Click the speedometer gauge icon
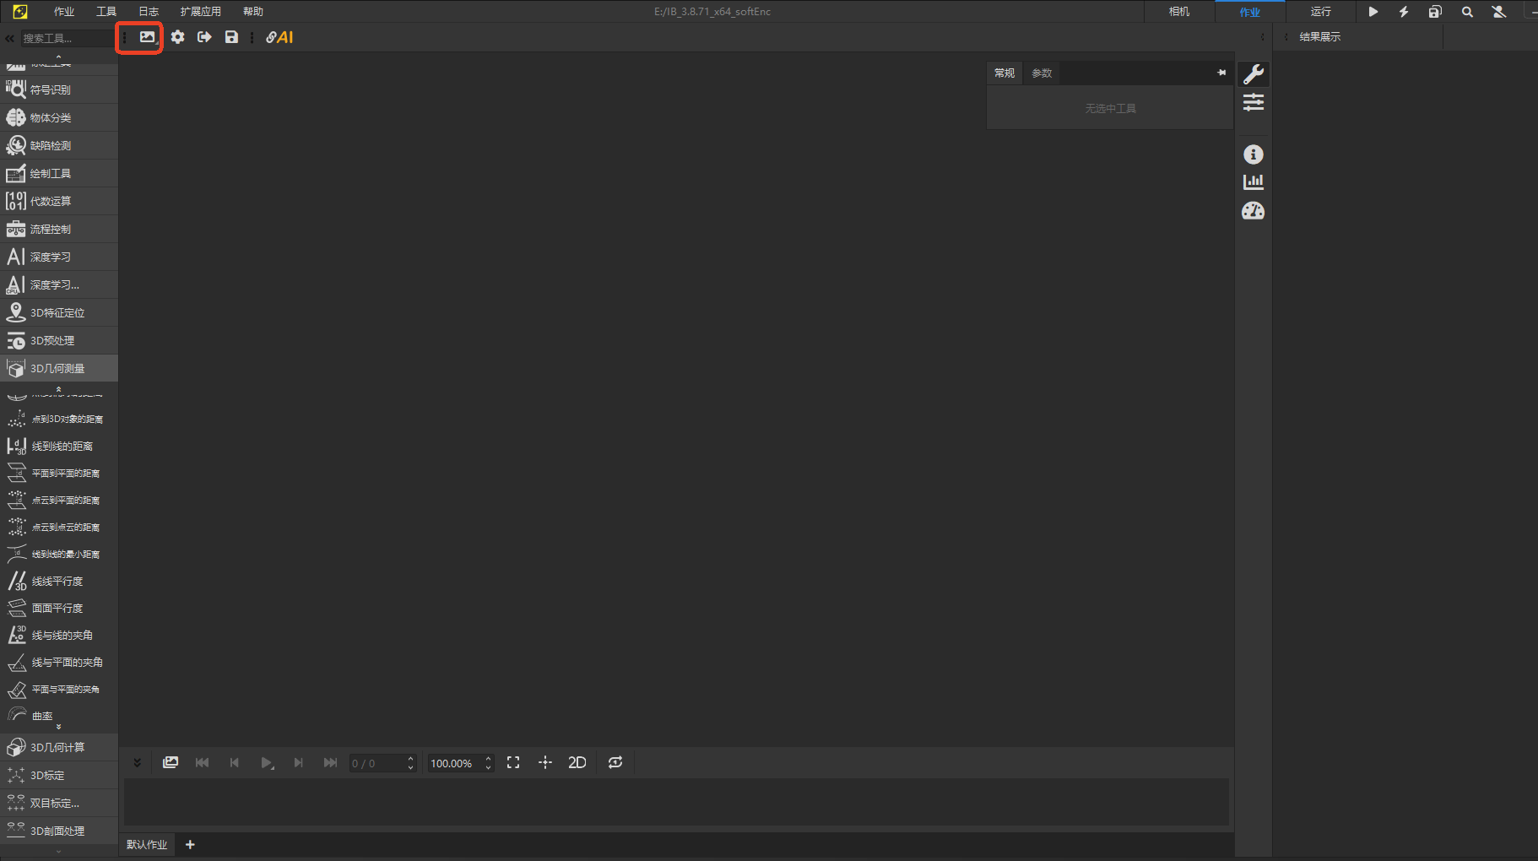 pyautogui.click(x=1254, y=211)
